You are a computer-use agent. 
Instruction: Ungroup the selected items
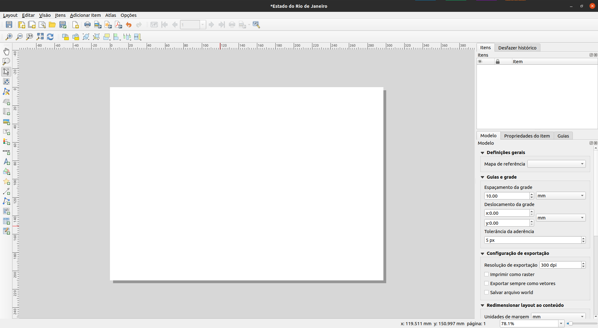coord(96,37)
